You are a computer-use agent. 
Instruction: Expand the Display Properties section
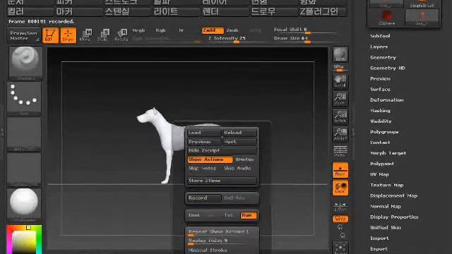394,217
